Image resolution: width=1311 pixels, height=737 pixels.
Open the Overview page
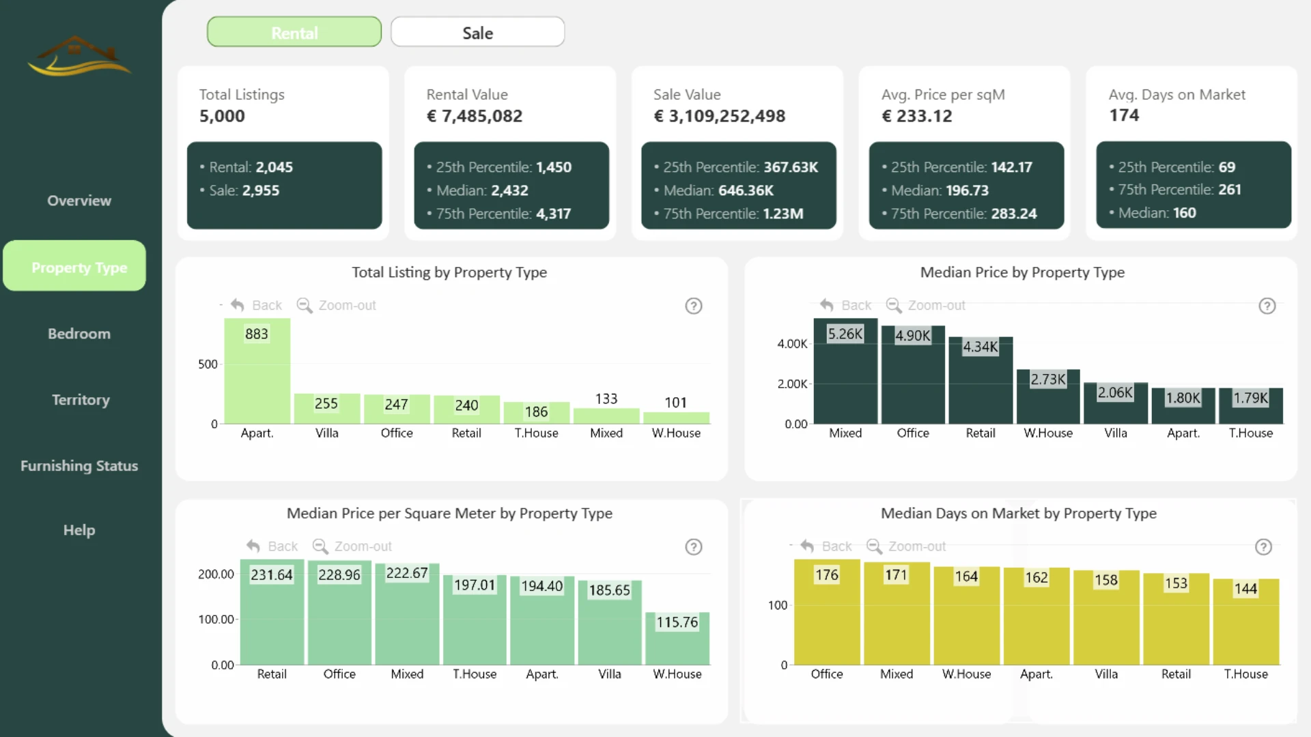point(79,201)
